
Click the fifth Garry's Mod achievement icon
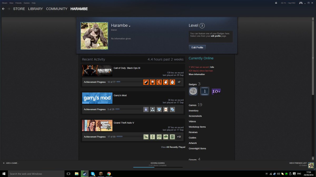[172, 109]
